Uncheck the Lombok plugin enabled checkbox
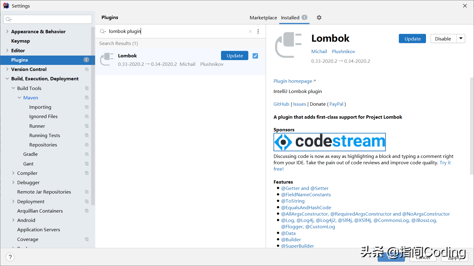Image resolution: width=474 pixels, height=266 pixels. 255,56
